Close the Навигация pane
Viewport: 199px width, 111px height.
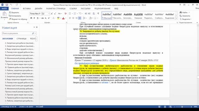click(37, 27)
